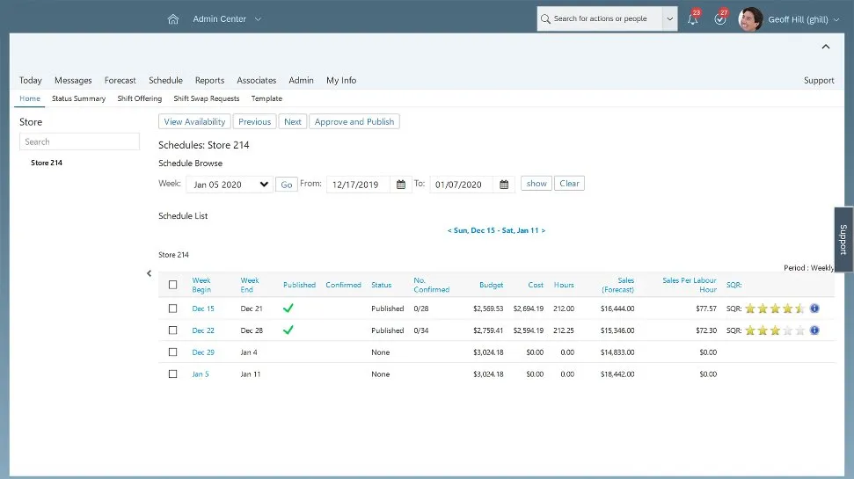Check the Dec 15 week checkbox
The image size is (854, 479).
click(172, 308)
